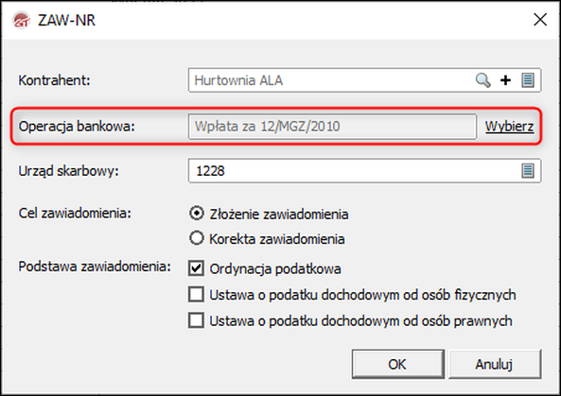Confirm dialog with OK button
Viewport: 561px width, 396px height.
(x=398, y=364)
